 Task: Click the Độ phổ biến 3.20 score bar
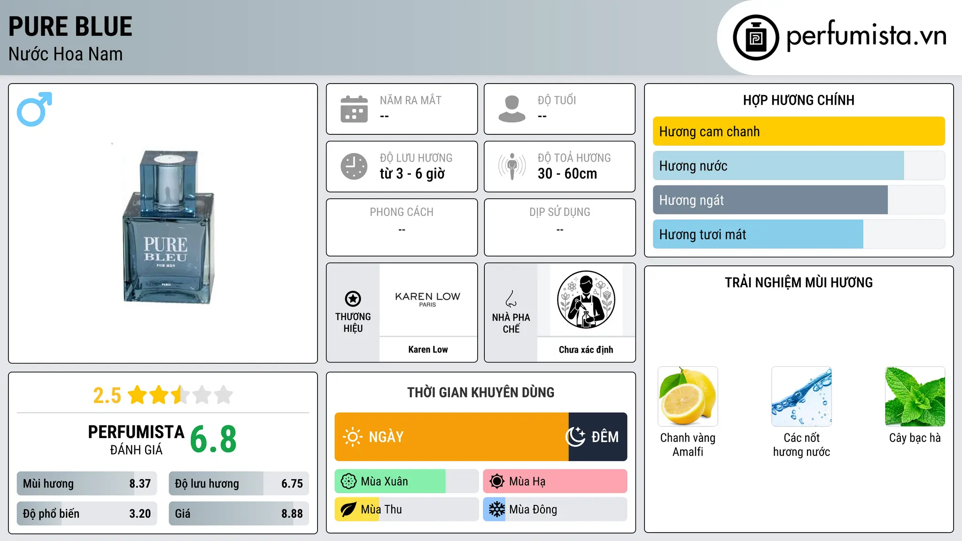coord(87,514)
